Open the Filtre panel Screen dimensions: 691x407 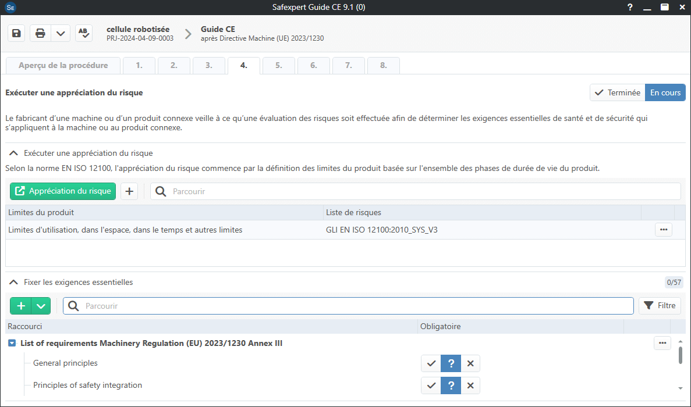(660, 305)
